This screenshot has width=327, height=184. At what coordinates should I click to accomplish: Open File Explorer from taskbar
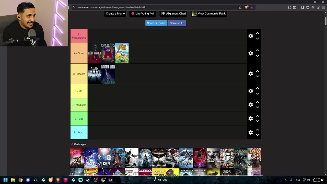click(13, 180)
